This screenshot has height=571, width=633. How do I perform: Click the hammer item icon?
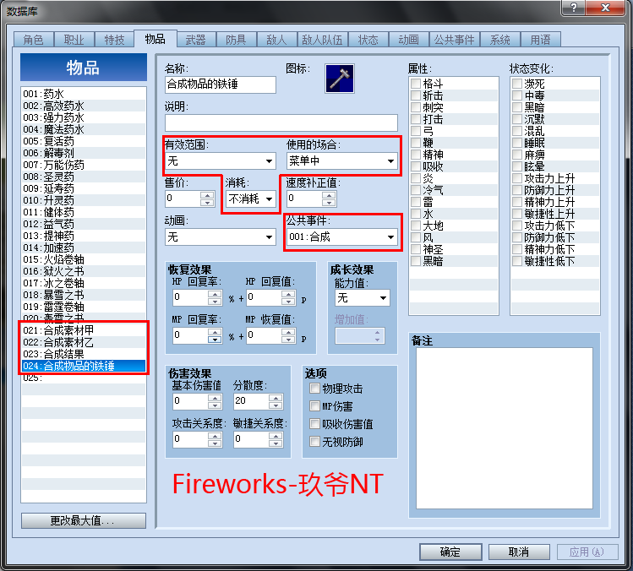coord(340,79)
